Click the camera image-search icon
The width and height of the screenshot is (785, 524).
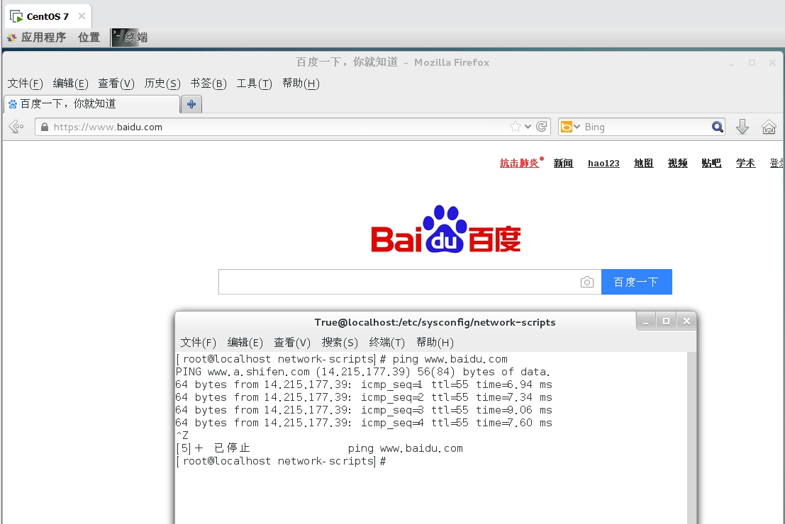click(x=586, y=282)
